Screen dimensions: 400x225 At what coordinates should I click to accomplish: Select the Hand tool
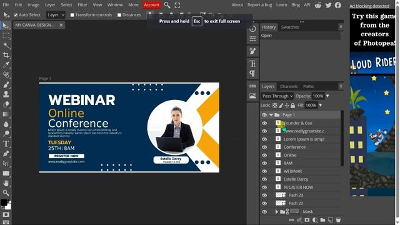click(6, 183)
